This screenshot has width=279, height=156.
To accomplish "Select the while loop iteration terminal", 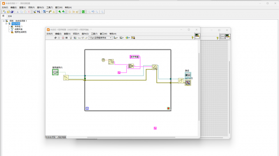I will [x=87, y=108].
